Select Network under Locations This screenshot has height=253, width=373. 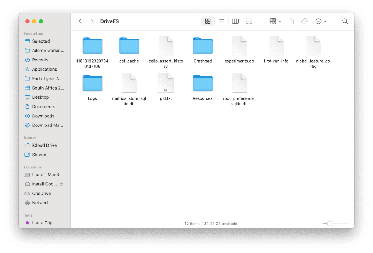point(40,202)
